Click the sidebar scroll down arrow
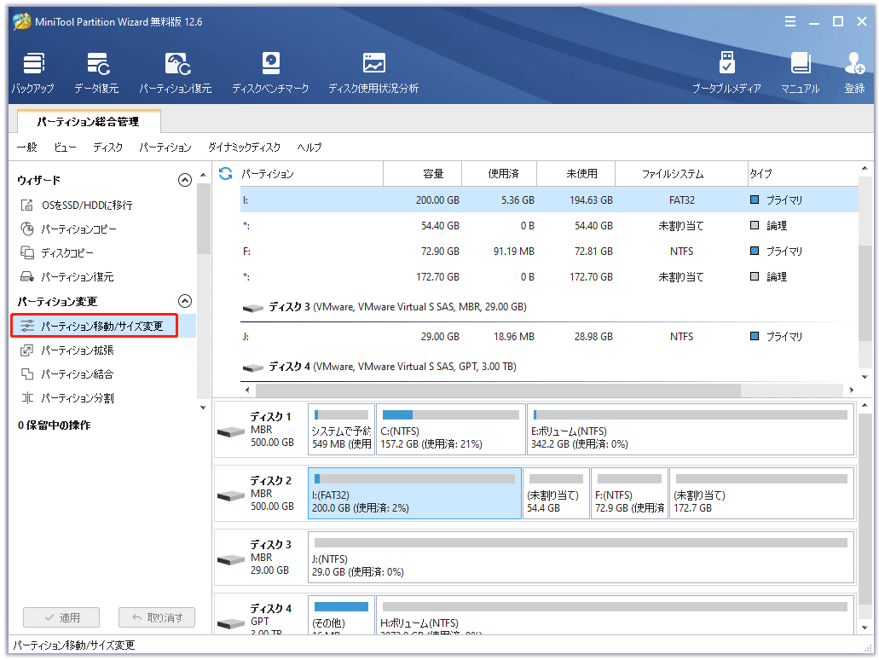 (x=203, y=408)
